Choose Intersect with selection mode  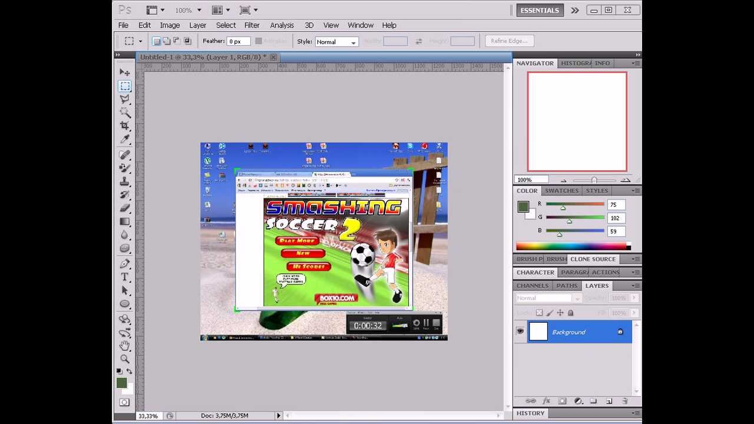coord(187,41)
